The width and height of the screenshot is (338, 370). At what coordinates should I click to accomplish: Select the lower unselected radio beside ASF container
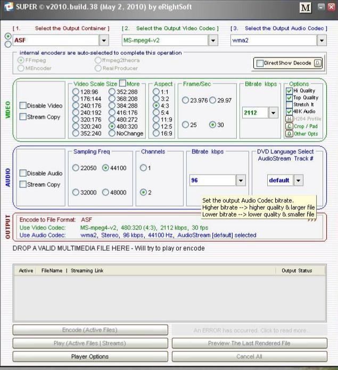pyautogui.click(x=8, y=44)
